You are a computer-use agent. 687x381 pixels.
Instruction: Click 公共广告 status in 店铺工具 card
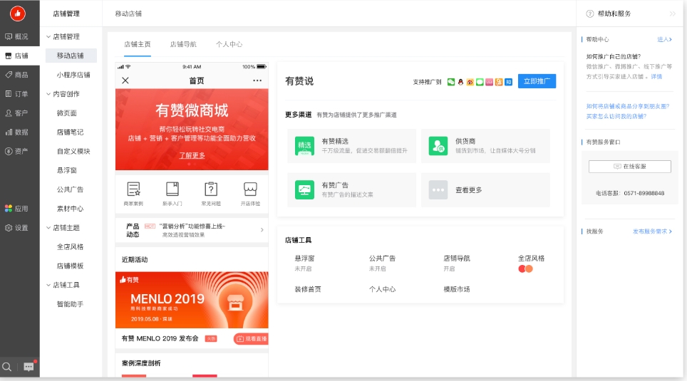pyautogui.click(x=377, y=269)
